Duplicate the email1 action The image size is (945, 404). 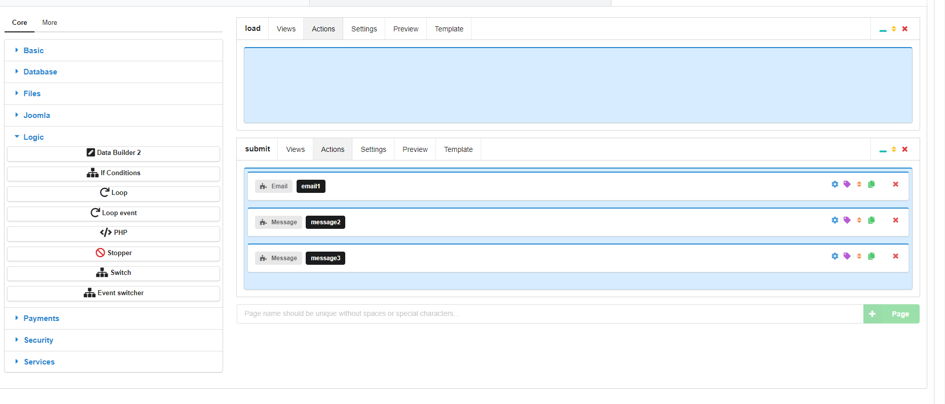click(871, 184)
